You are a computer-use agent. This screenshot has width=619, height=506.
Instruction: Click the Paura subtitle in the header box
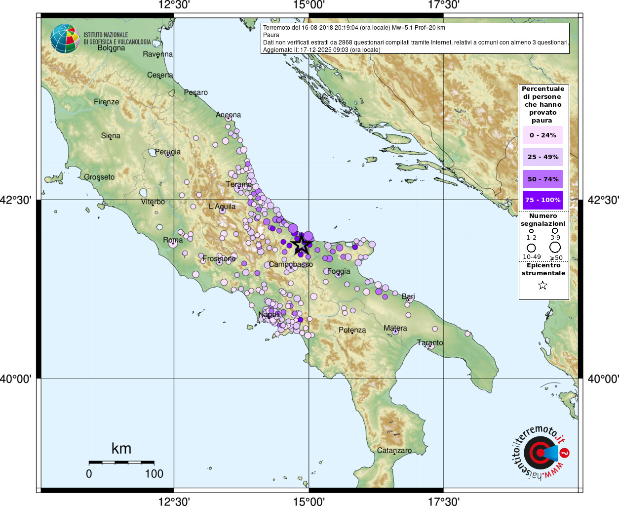271,35
